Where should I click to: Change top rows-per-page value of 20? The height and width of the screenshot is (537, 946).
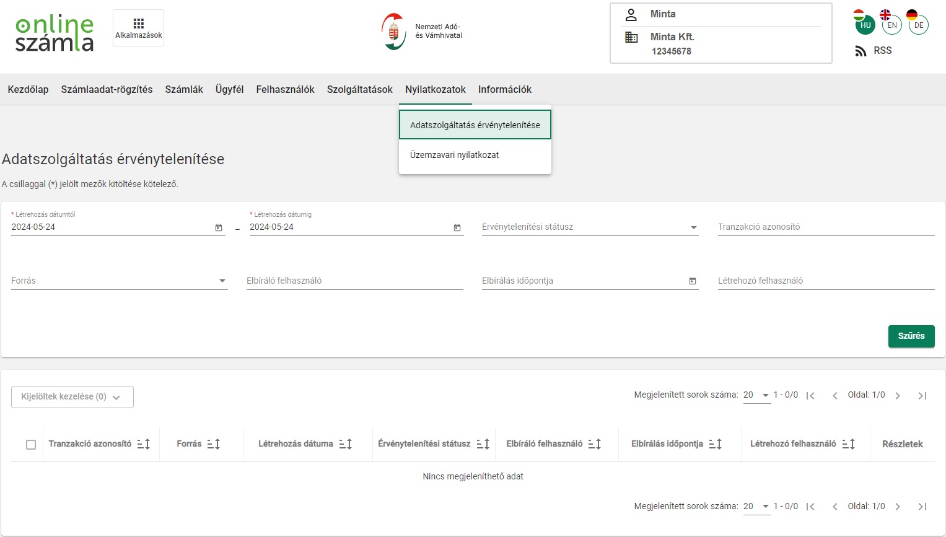tap(756, 395)
